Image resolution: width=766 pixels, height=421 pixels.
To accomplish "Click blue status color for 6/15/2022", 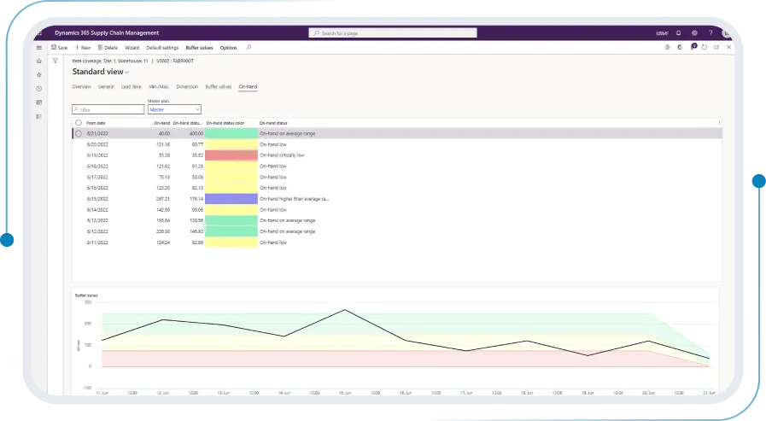I will click(231, 199).
